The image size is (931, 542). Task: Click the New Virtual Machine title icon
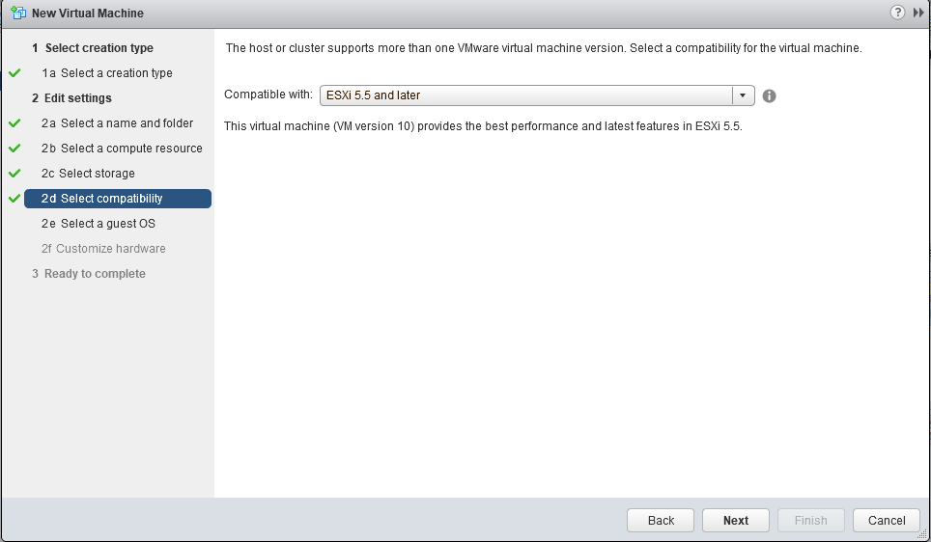point(17,14)
